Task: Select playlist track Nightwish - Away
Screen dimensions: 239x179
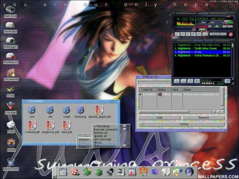Action: click(202, 52)
